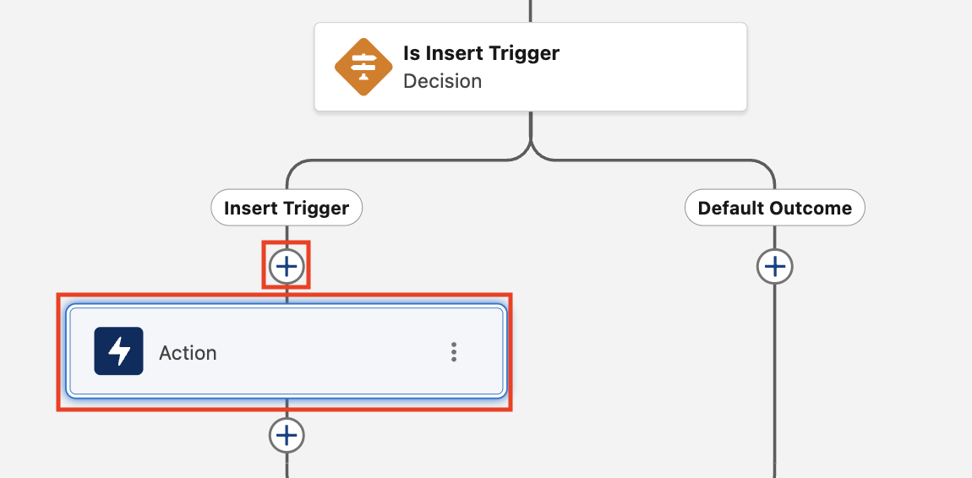Select the Action element card body
Screen dimensions: 972x478
[287, 351]
